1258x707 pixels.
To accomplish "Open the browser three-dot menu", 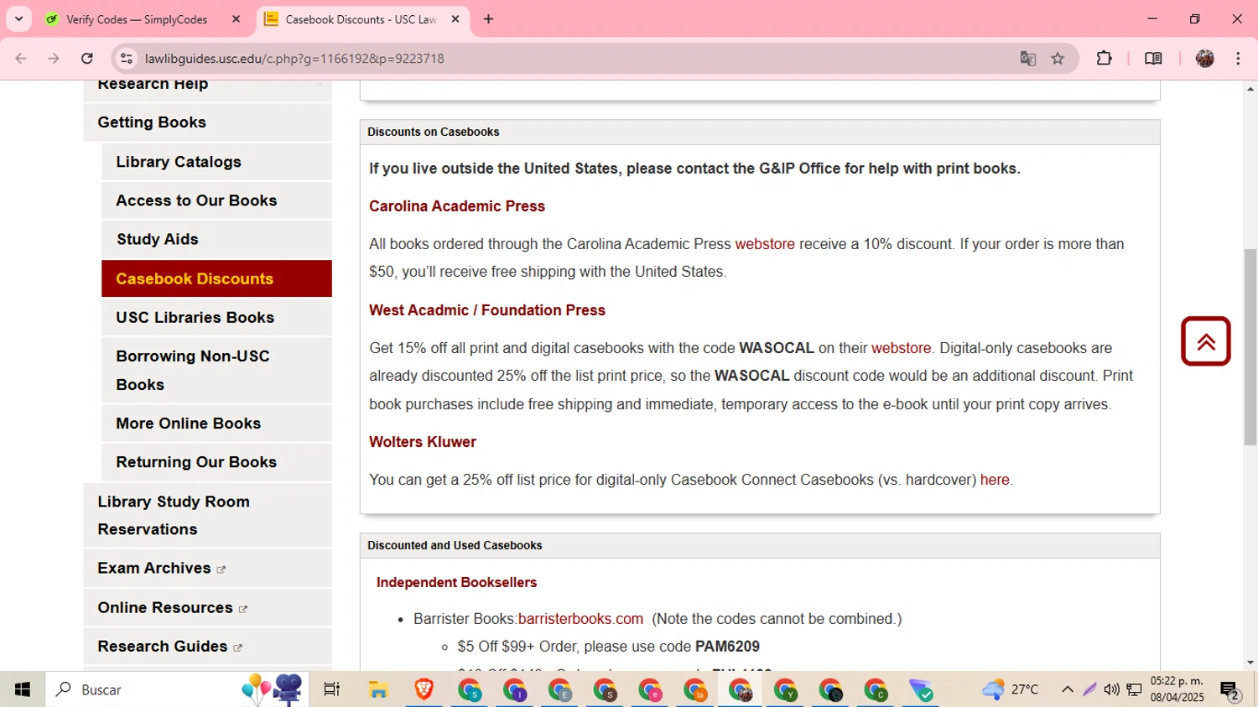I will pos(1238,59).
